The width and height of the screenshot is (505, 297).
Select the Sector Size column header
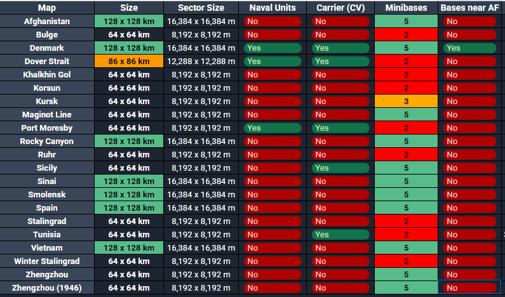pos(201,8)
